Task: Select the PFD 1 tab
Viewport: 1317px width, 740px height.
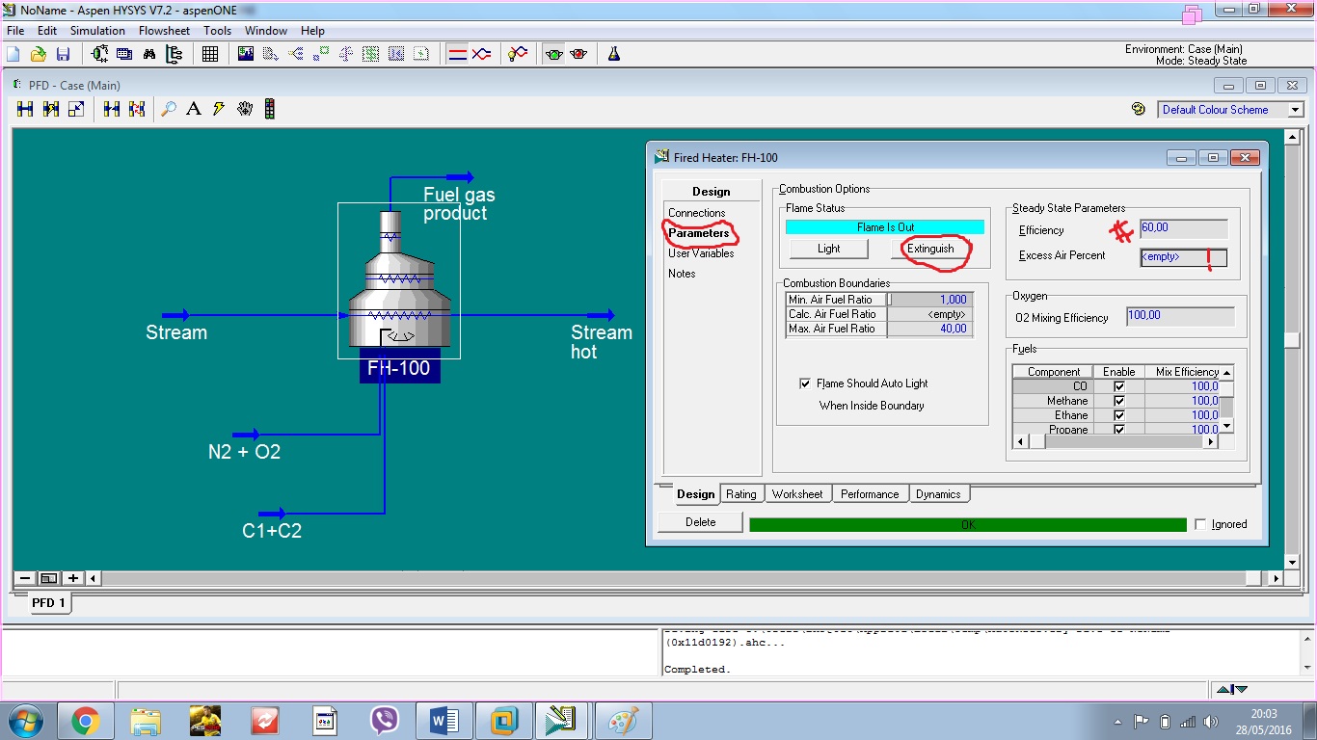Action: click(48, 603)
